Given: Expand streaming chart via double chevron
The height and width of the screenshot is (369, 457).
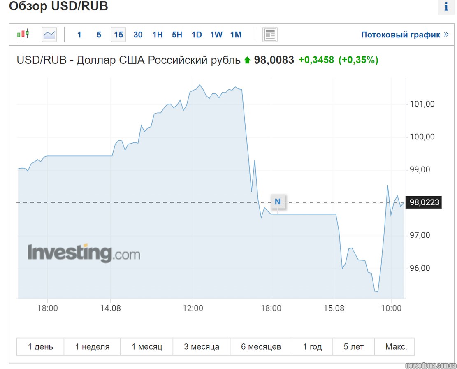Looking at the screenshot, I should coord(446,35).
